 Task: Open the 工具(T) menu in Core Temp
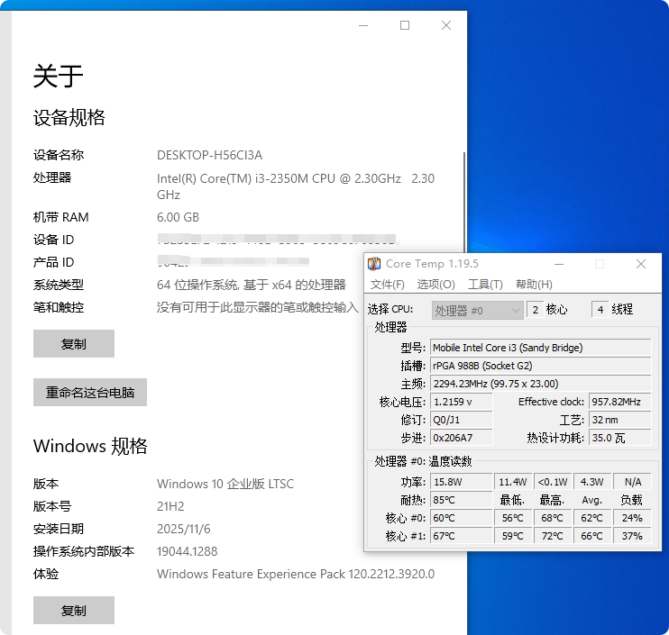(x=485, y=285)
